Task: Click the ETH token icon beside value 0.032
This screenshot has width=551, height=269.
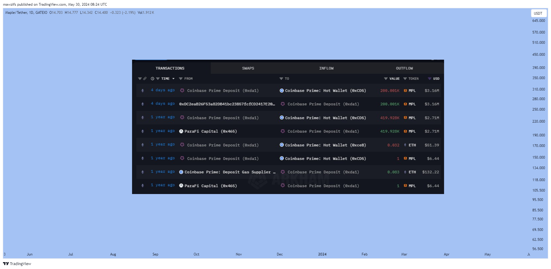Action: click(405, 145)
